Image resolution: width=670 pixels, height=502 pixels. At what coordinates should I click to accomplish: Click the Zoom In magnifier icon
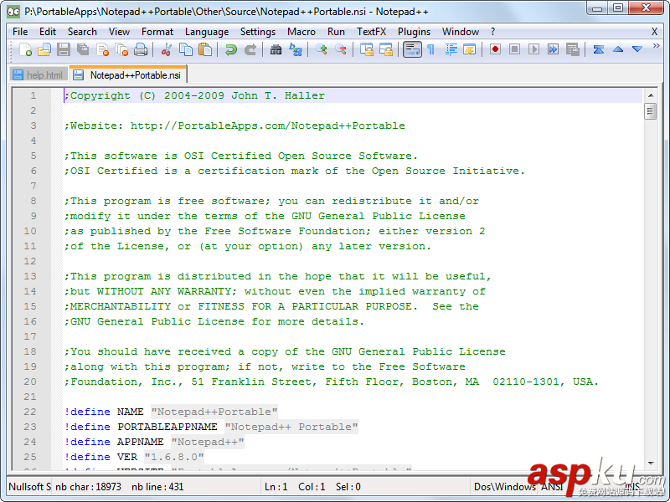coord(322,49)
